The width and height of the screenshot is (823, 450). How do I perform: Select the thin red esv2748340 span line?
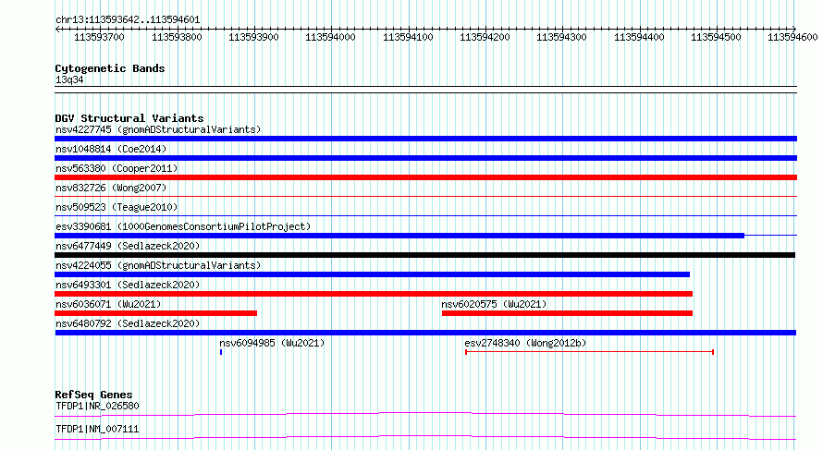coord(589,352)
